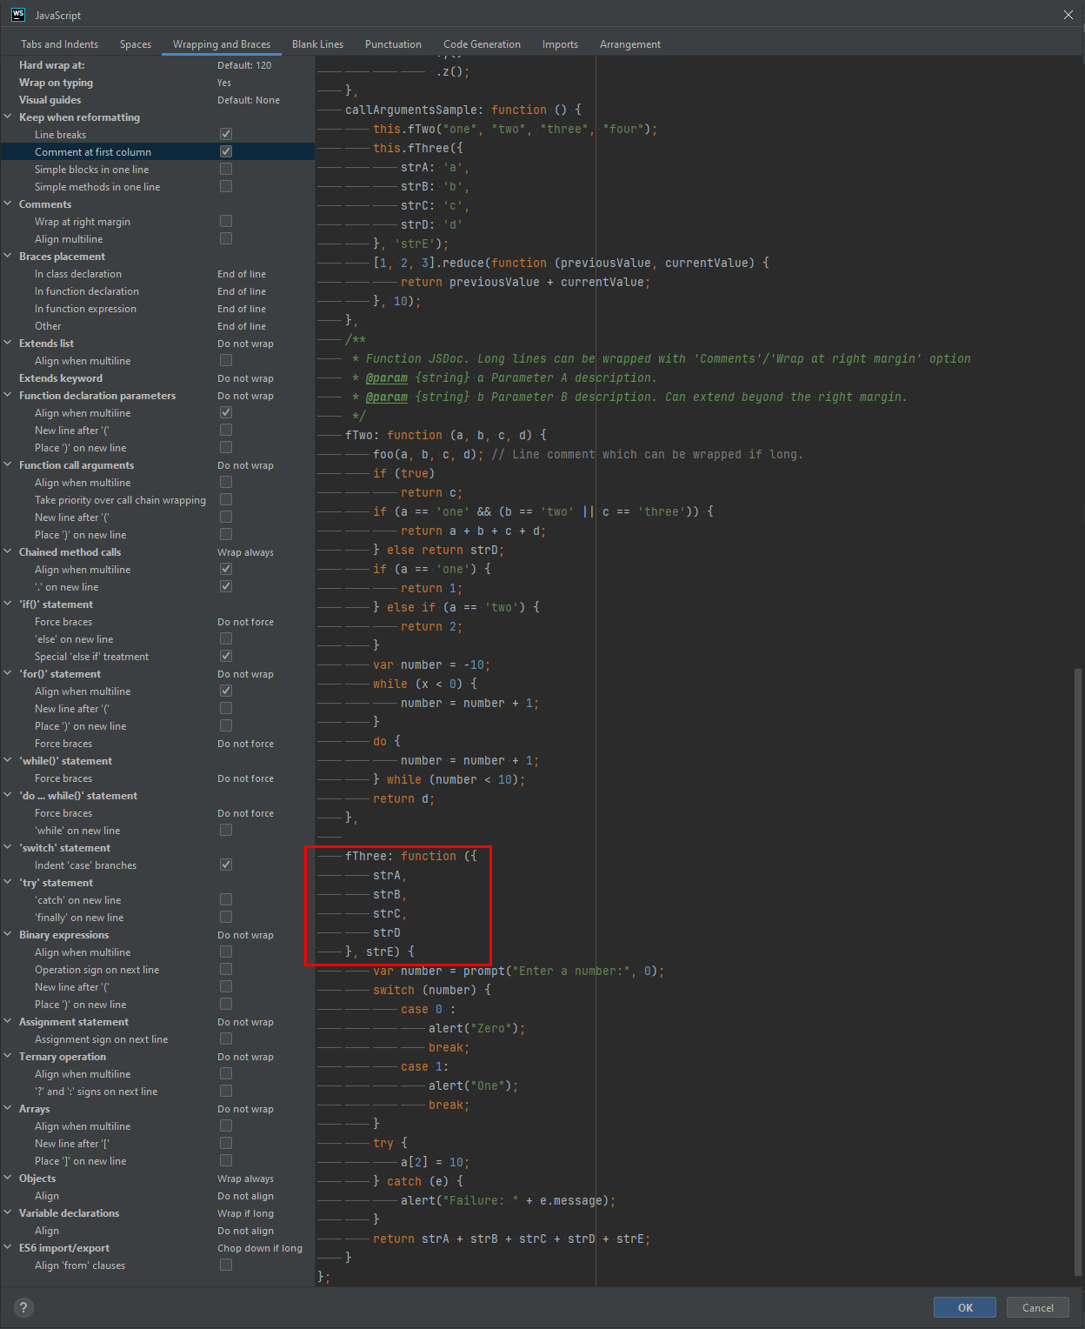The width and height of the screenshot is (1085, 1329).
Task: Open Chained method calls 'Wrap always' dropdown
Action: (x=245, y=552)
